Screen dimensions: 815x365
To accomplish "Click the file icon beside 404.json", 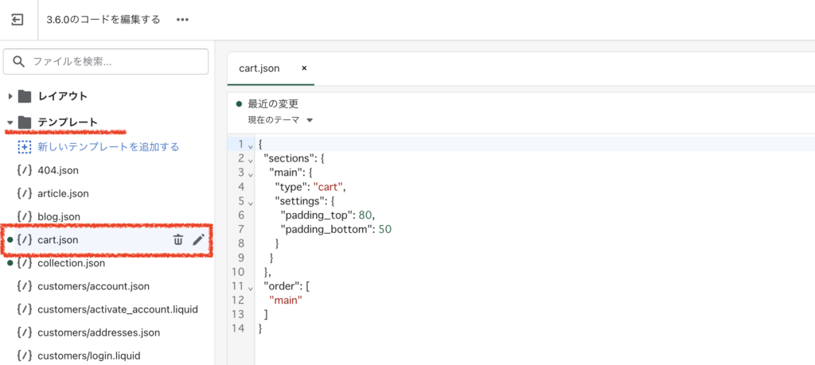I will tap(25, 170).
